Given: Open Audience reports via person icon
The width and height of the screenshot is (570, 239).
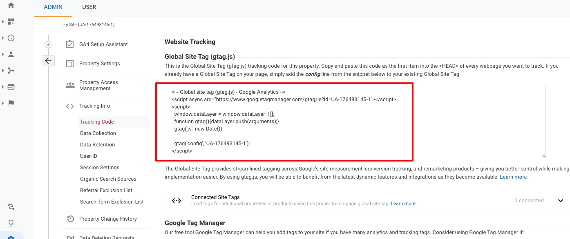Looking at the screenshot, I should click(x=11, y=55).
